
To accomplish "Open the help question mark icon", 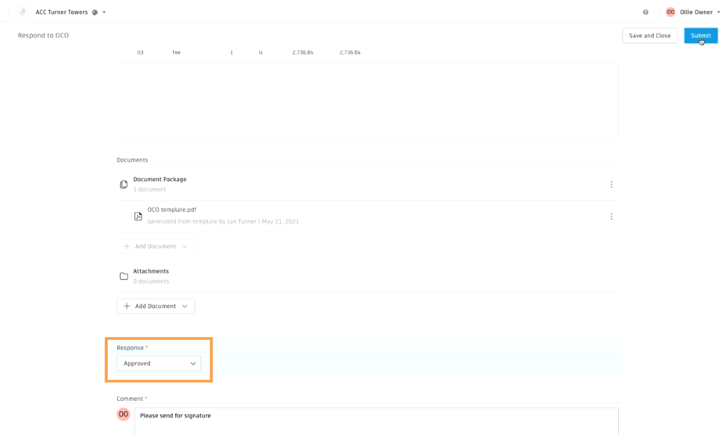I will click(x=646, y=12).
